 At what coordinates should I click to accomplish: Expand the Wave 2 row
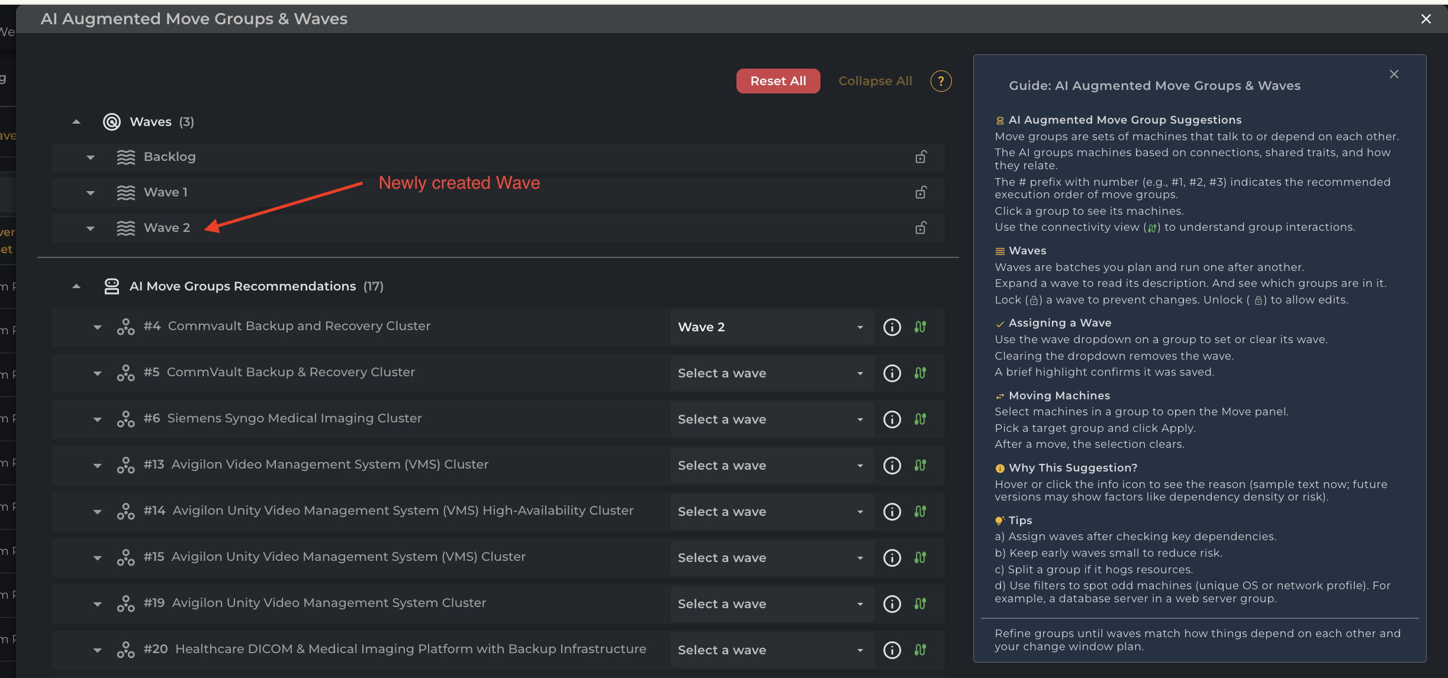click(91, 228)
